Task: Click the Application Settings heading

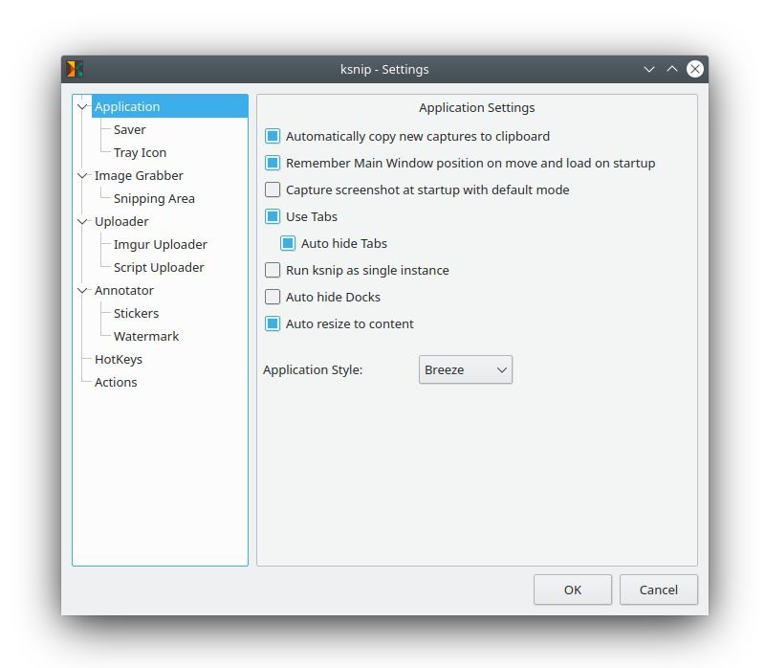Action: pyautogui.click(x=476, y=107)
